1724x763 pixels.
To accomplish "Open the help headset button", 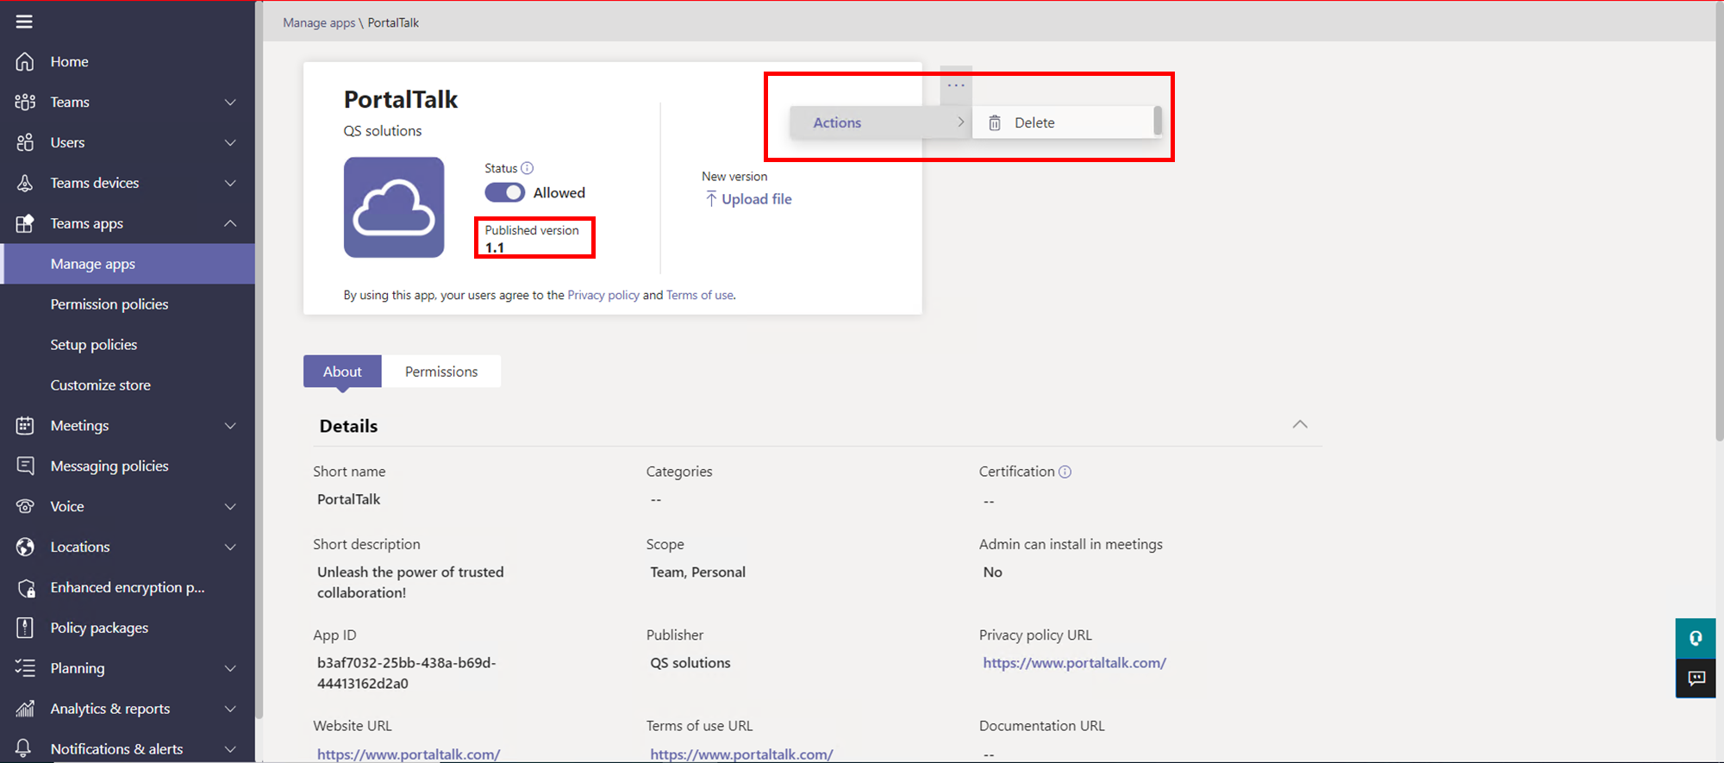I will [x=1696, y=638].
